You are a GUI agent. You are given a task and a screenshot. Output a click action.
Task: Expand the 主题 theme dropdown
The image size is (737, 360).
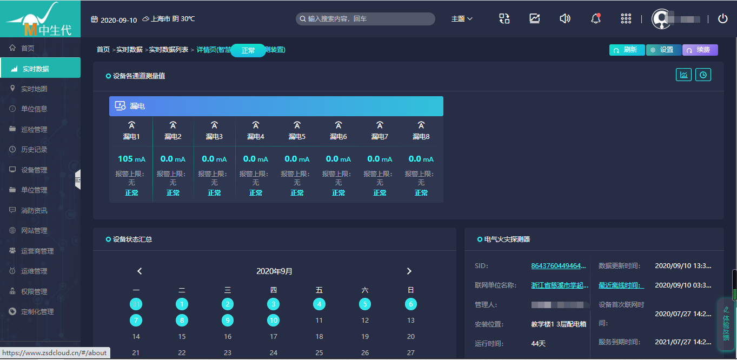(462, 19)
